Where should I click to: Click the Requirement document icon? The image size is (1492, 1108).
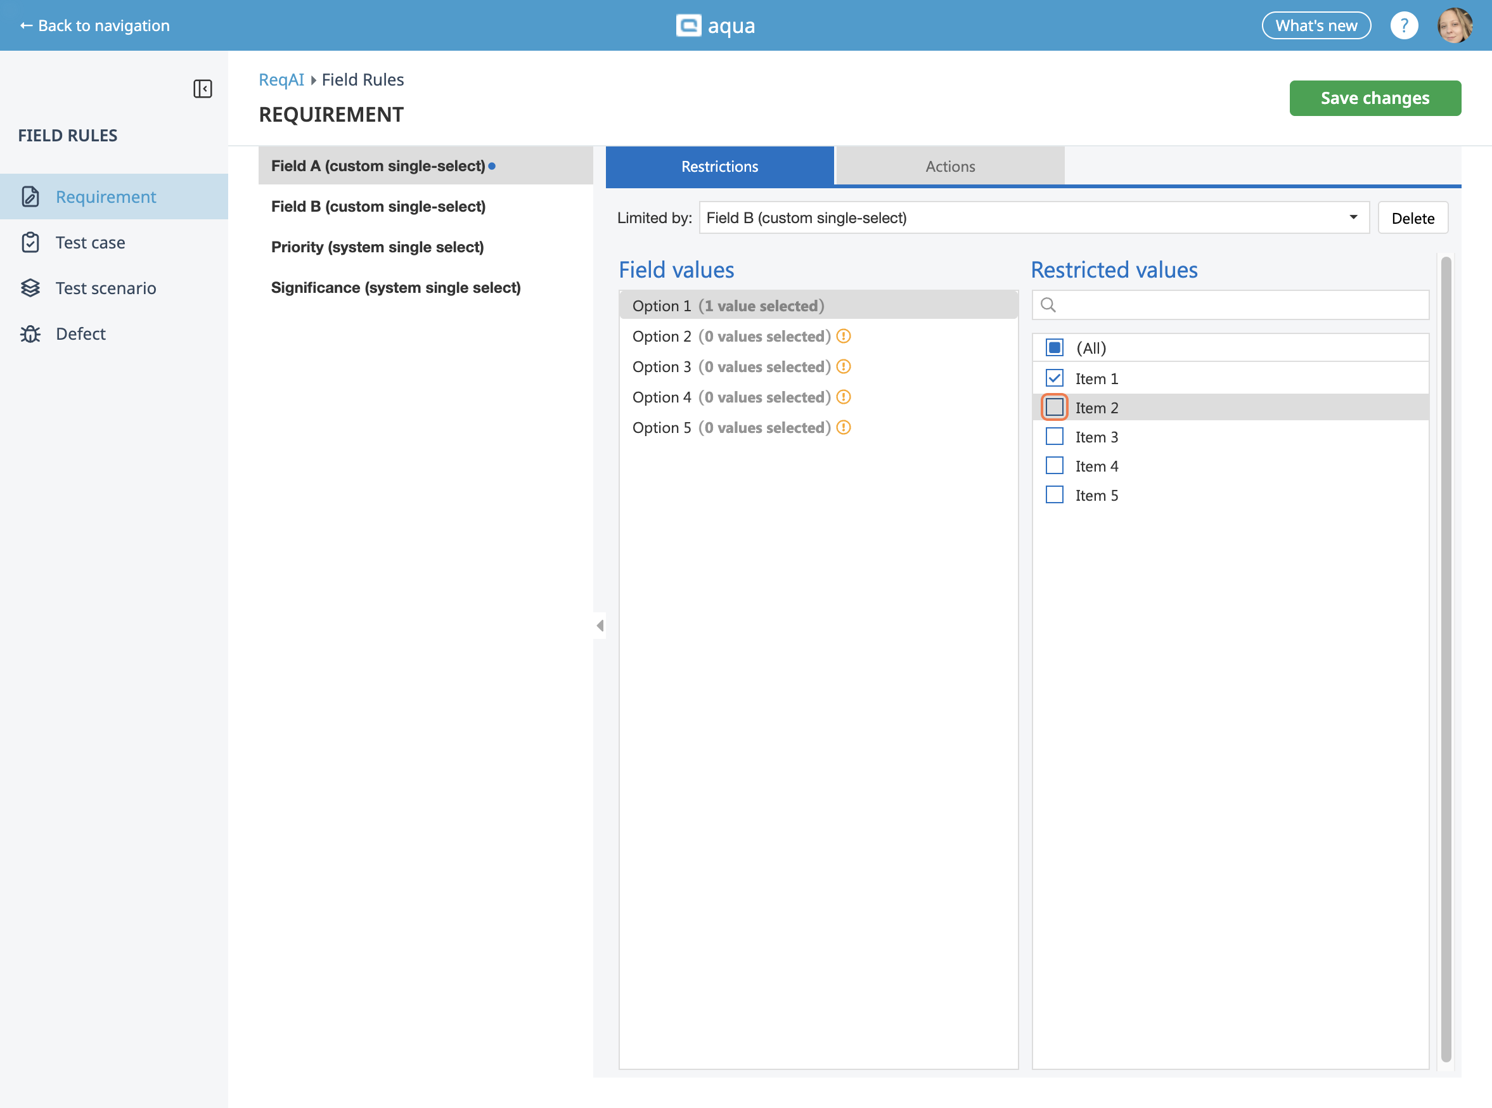[30, 196]
